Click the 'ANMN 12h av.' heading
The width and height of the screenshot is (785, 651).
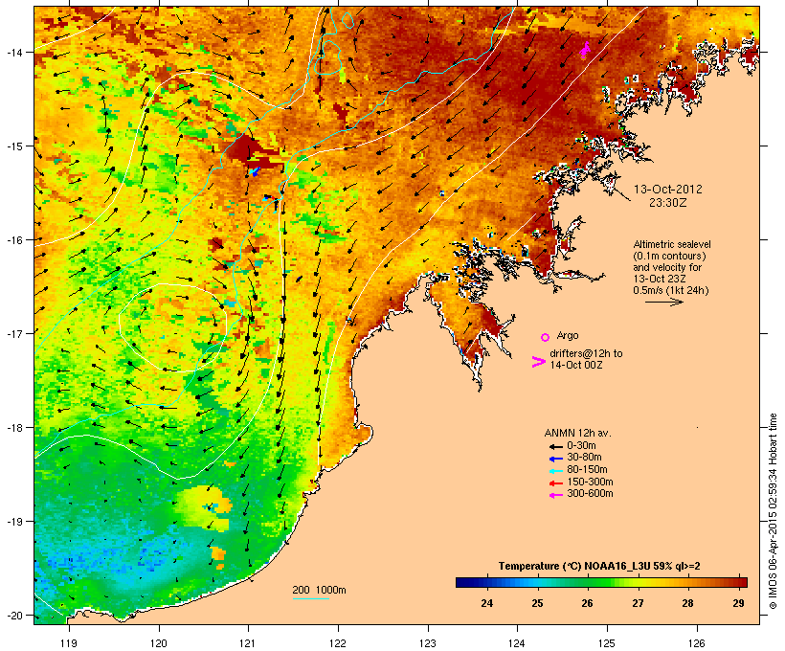coord(577,433)
